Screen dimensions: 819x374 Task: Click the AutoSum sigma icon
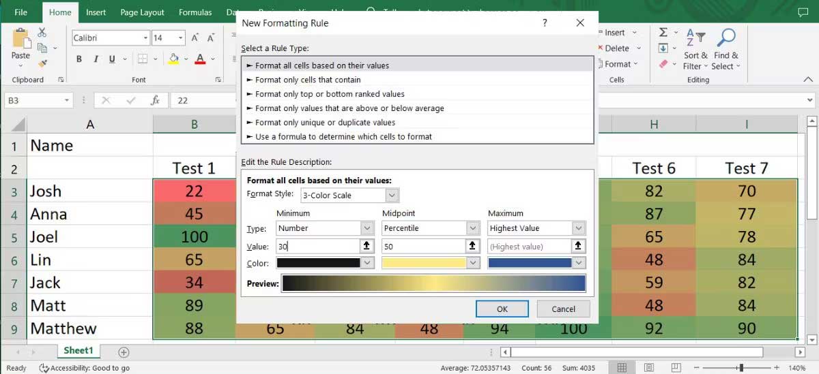[663, 33]
